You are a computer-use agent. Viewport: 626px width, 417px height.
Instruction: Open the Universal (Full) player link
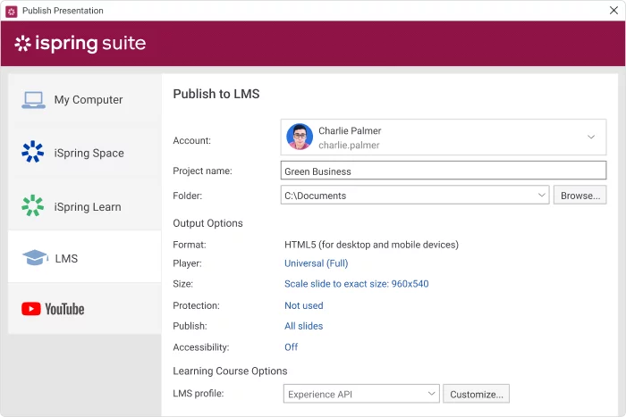click(317, 263)
